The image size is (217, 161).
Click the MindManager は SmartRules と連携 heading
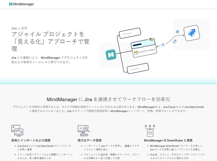pos(168,140)
